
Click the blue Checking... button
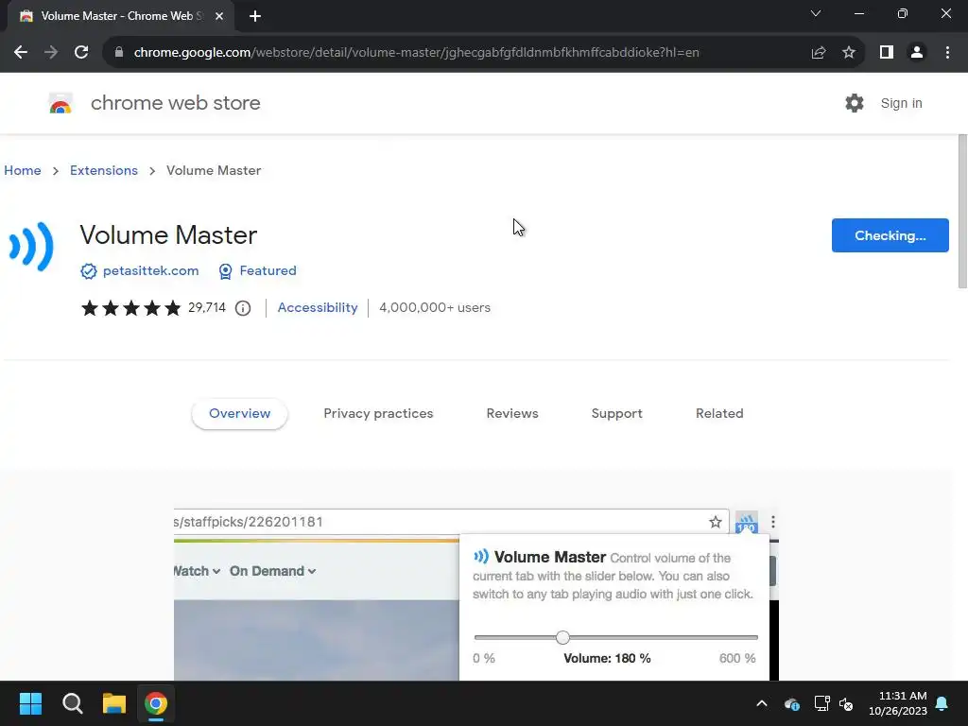click(890, 235)
